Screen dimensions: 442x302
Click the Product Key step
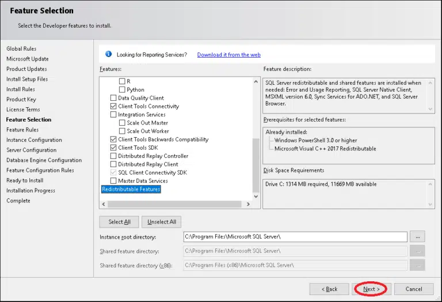[x=21, y=99]
